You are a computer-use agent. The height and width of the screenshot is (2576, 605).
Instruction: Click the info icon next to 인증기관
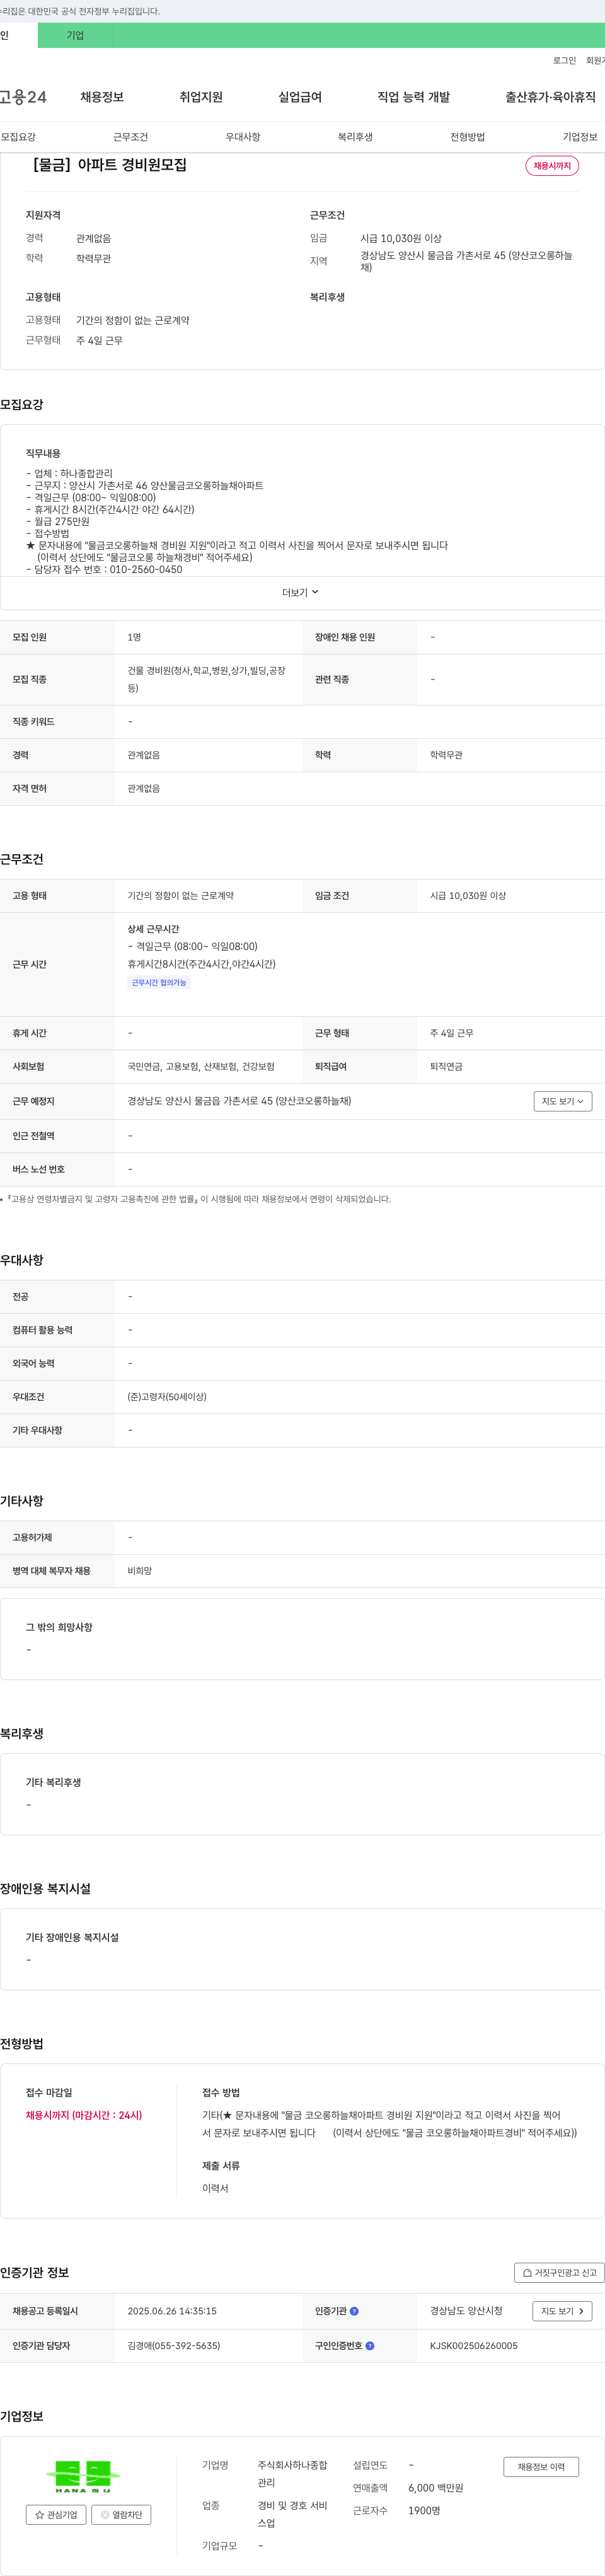point(354,2311)
